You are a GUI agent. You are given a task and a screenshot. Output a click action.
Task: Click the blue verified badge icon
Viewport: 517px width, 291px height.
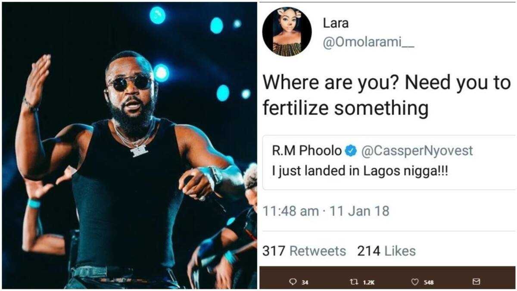click(351, 150)
